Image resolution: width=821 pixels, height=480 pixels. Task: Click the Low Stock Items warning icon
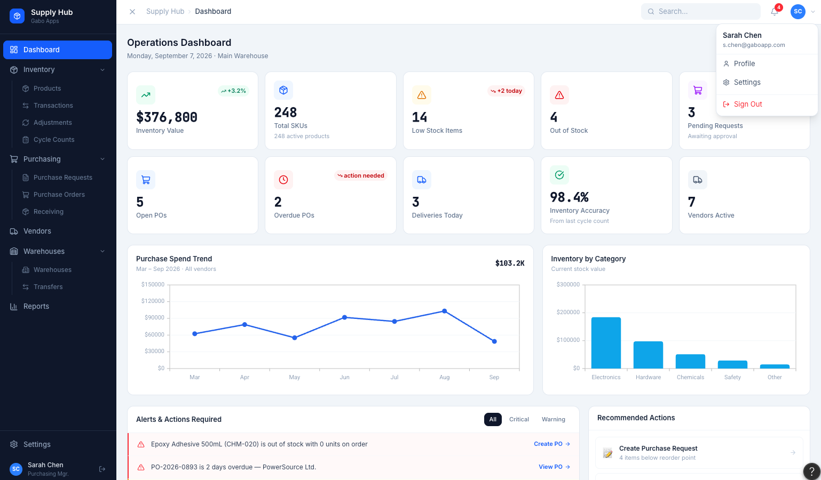pyautogui.click(x=422, y=95)
